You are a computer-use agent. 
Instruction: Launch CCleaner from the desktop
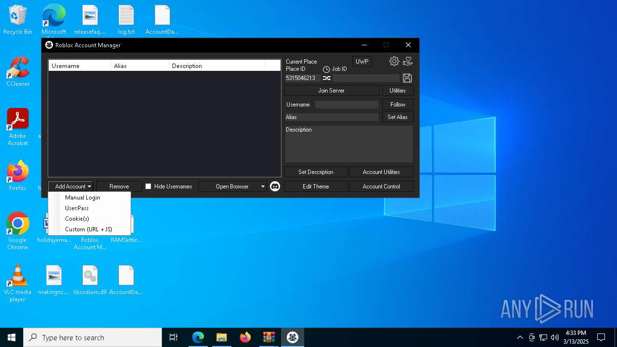pos(18,72)
